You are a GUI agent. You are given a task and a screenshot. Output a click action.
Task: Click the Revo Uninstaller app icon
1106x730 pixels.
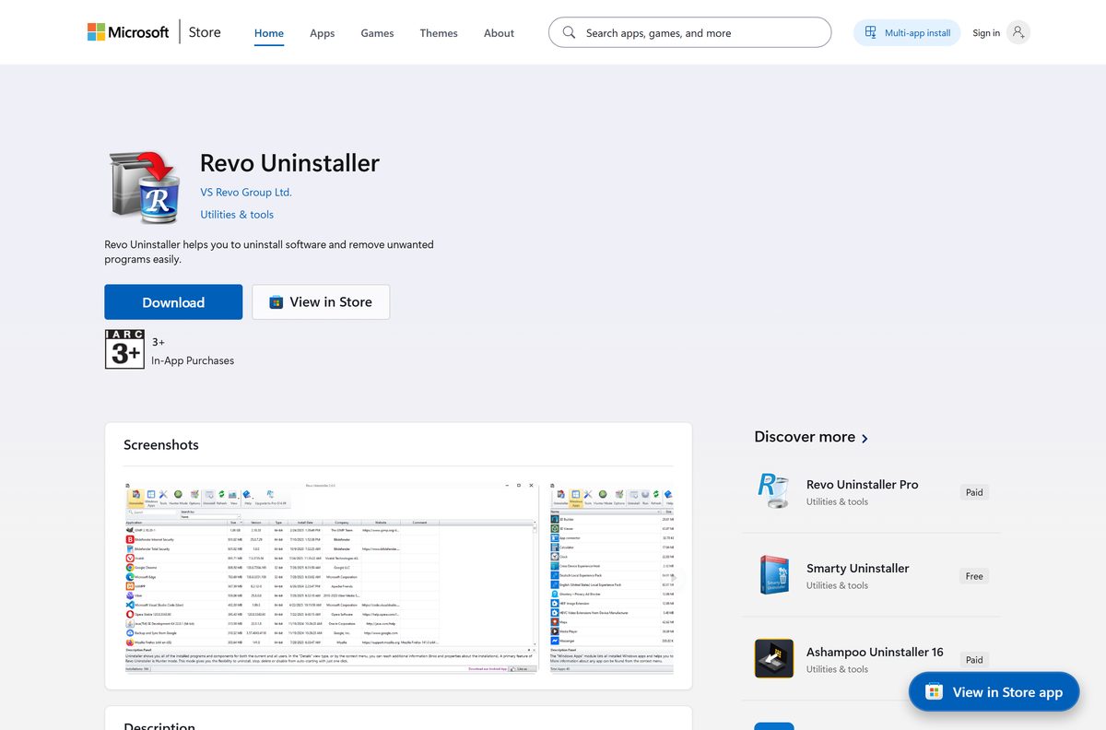click(145, 186)
